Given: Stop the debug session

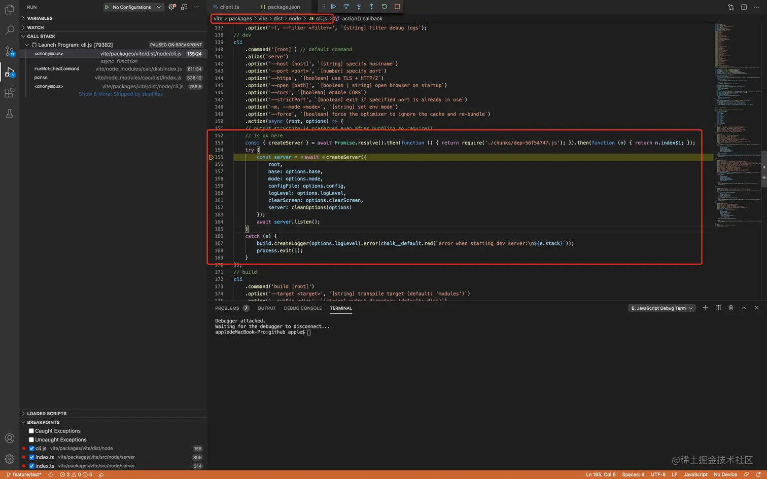Looking at the screenshot, I should [x=397, y=7].
